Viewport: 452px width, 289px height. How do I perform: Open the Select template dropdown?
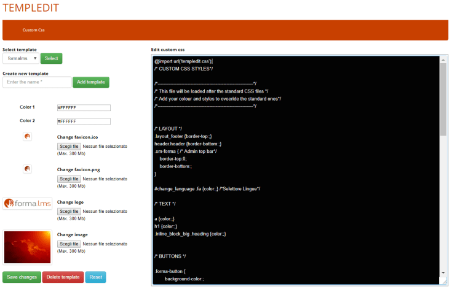(x=20, y=58)
